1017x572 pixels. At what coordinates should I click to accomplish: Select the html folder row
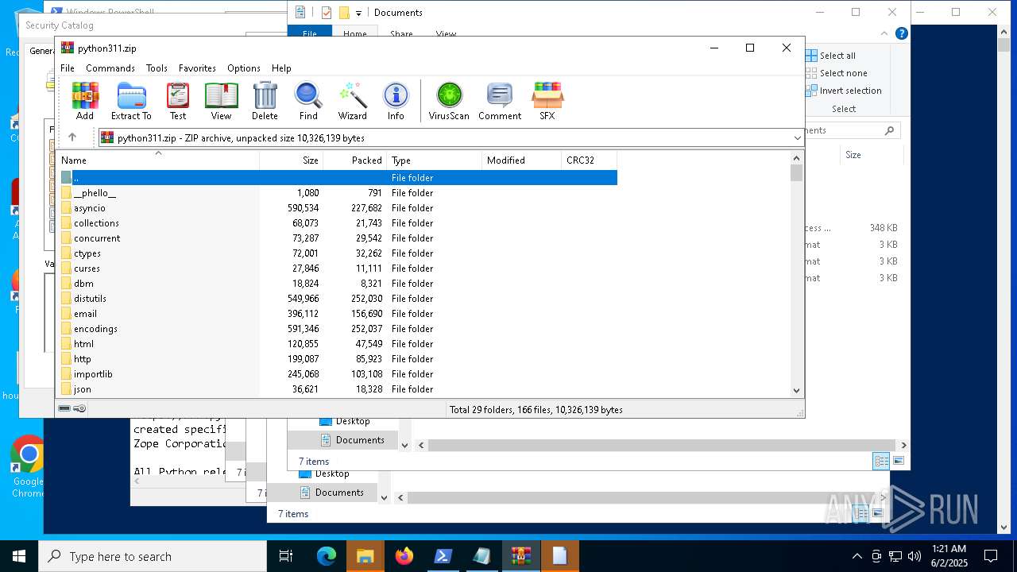(x=338, y=344)
